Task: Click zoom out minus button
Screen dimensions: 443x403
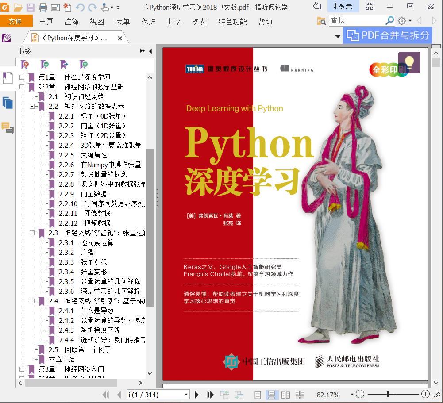Action: pos(360,394)
